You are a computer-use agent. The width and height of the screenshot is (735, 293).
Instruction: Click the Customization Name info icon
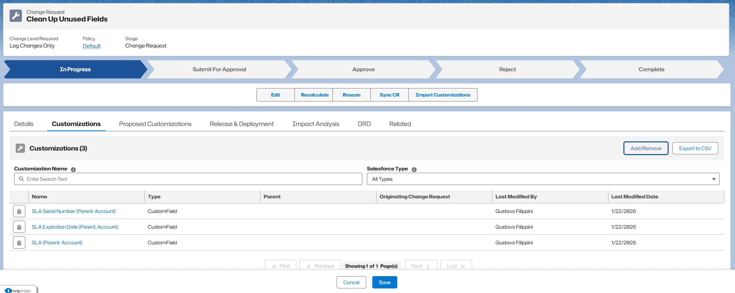click(x=73, y=169)
